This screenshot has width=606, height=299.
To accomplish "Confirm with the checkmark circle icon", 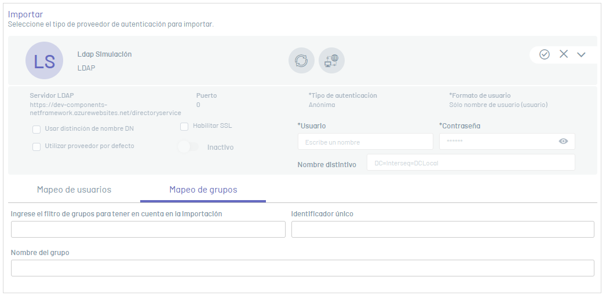I will (545, 54).
